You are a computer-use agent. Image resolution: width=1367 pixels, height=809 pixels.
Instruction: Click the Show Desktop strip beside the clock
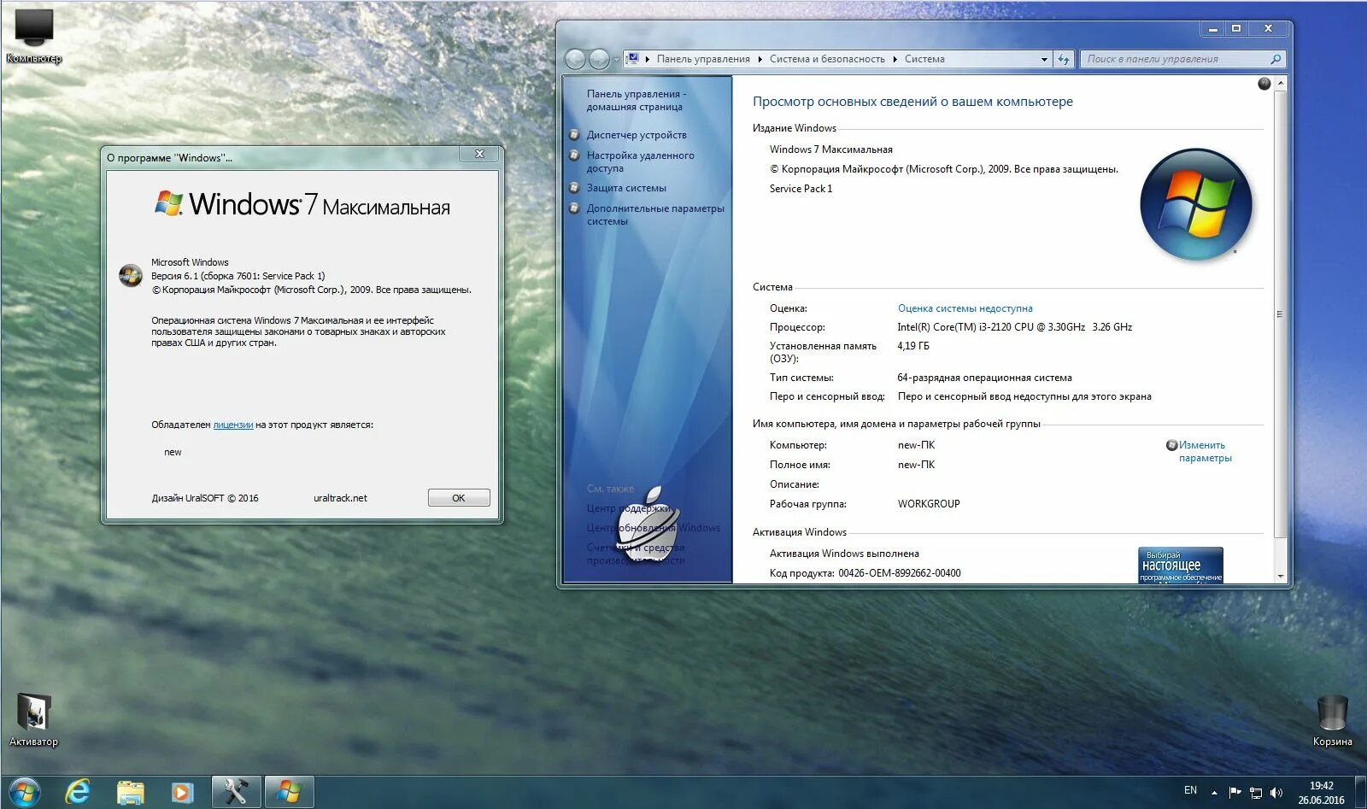click(x=1360, y=792)
